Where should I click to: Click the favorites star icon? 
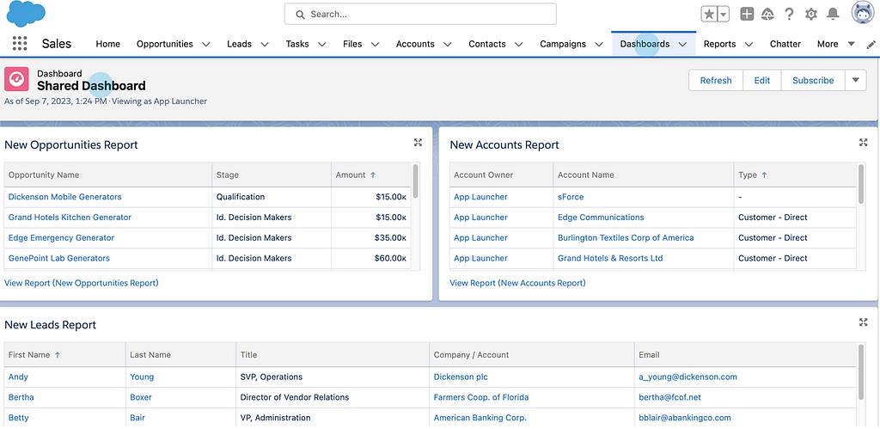click(709, 15)
